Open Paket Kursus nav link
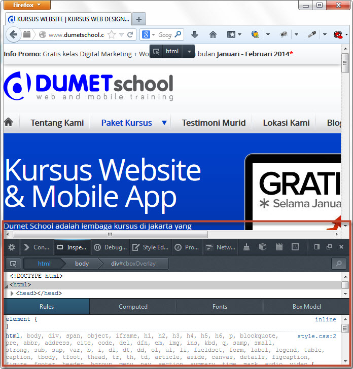Image resolution: width=353 pixels, height=369 pixels. [127, 123]
